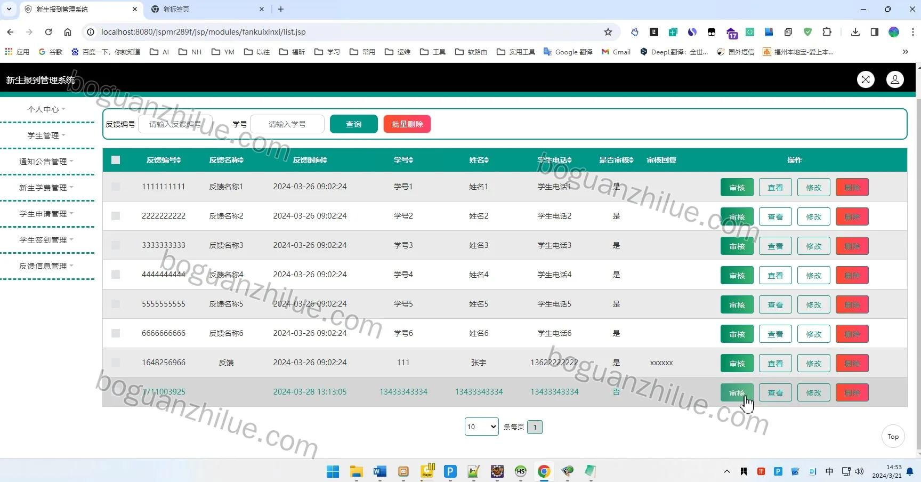The image size is (921, 482).
Task: Open the user profile avatar icon
Action: point(895,80)
